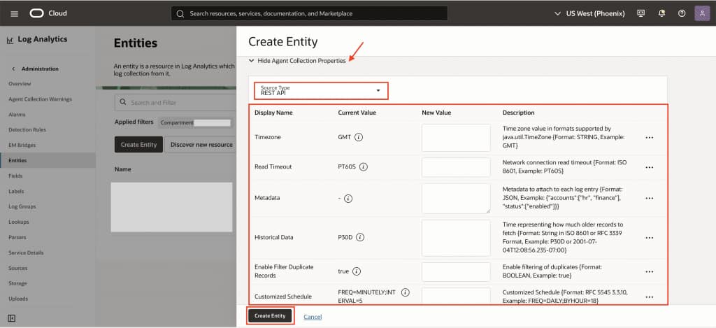Click info icon for Customized Schedule value

[x=406, y=292]
